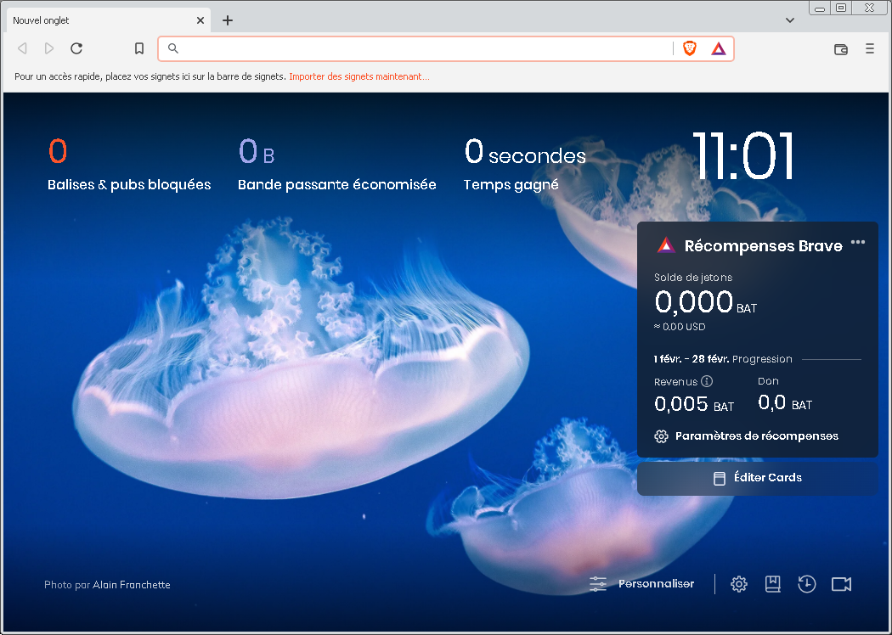Open the Récompenses Brave card options menu
This screenshot has width=892, height=635.
[858, 243]
